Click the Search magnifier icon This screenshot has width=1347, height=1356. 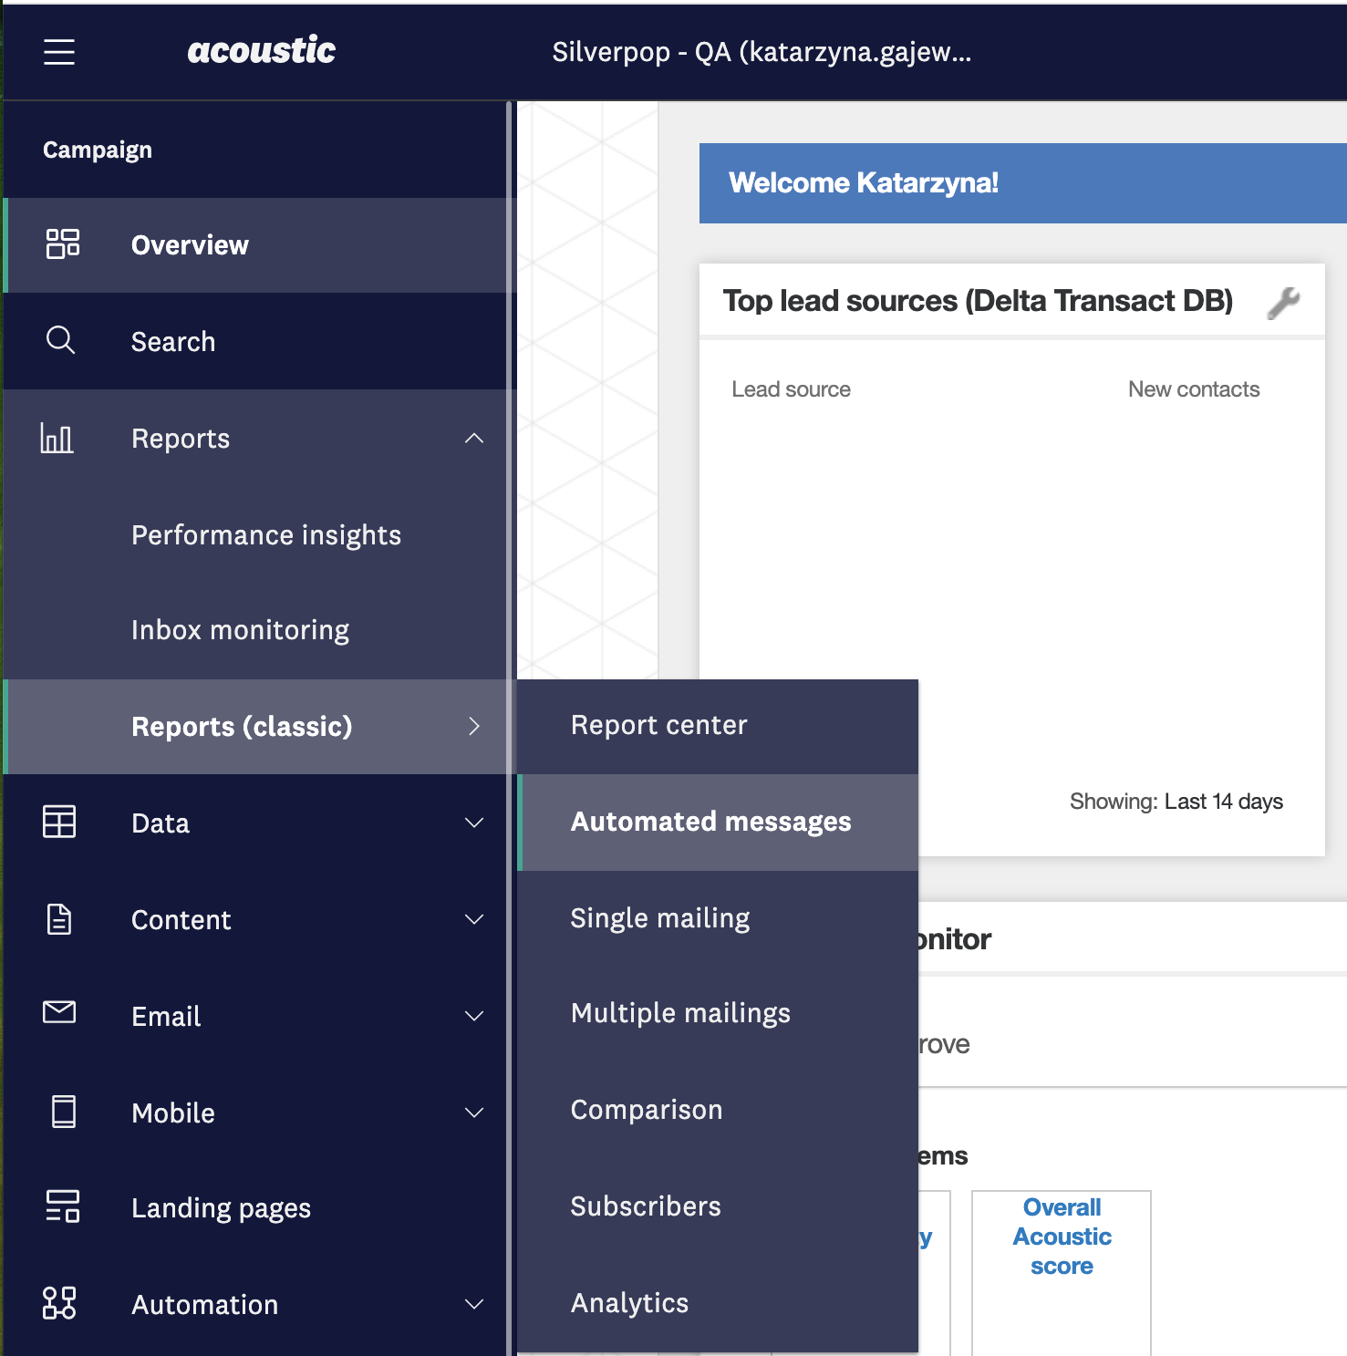coord(60,340)
